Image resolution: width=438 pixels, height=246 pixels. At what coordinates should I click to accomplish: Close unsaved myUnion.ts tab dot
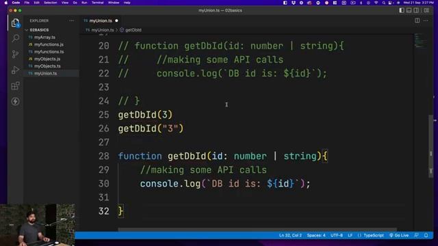coord(116,20)
